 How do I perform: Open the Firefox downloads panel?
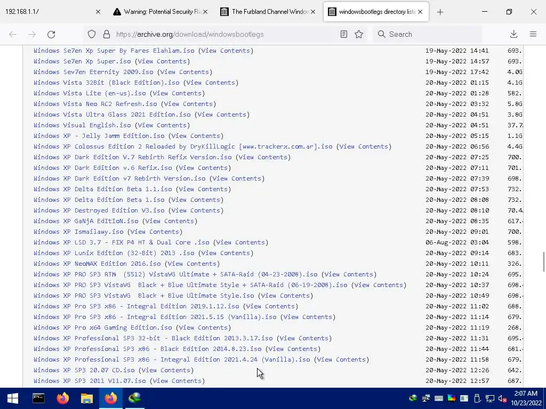pos(513,34)
